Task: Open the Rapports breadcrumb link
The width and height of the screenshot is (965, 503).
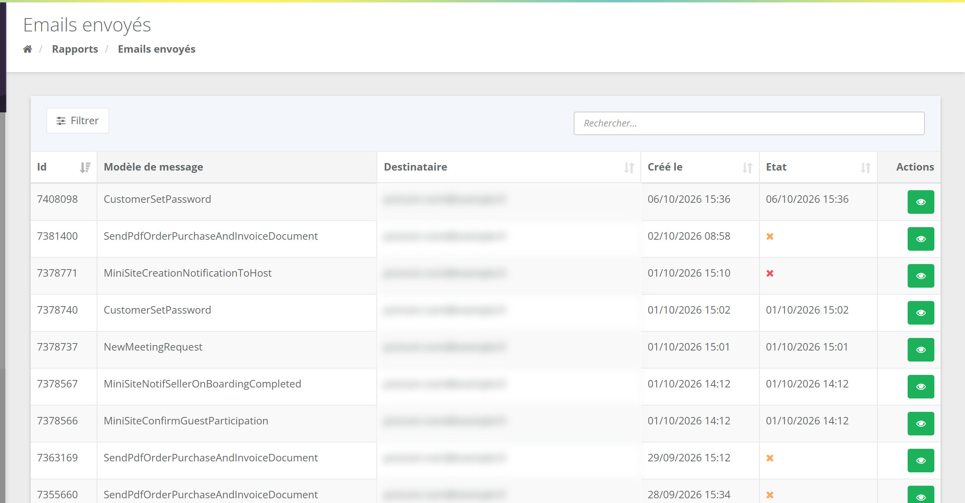Action: (75, 49)
